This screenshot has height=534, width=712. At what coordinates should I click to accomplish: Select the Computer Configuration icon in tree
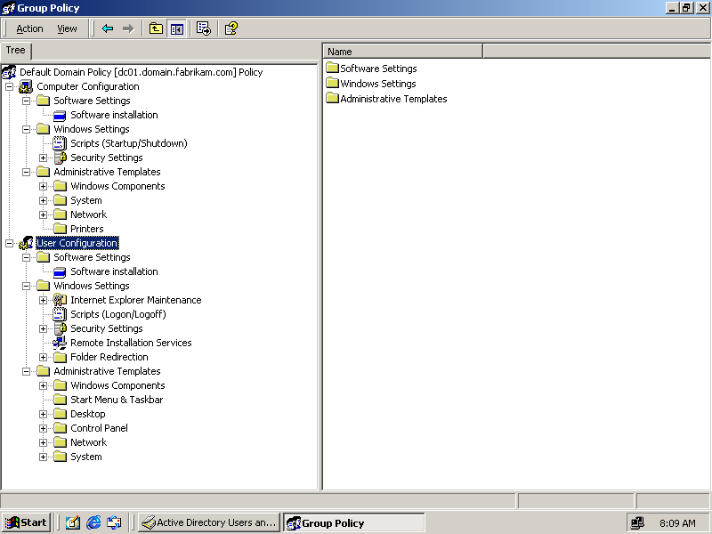point(27,86)
